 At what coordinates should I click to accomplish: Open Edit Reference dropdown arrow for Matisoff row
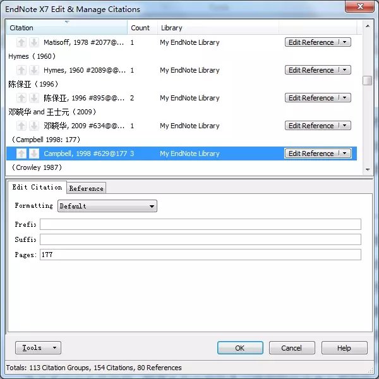point(345,42)
